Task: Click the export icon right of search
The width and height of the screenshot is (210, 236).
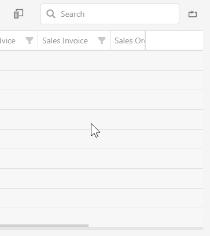Action: pos(193,14)
